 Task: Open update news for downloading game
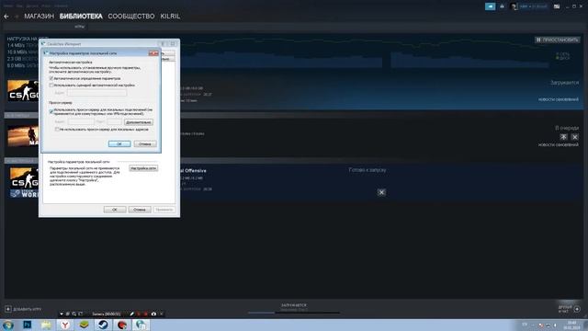[559, 99]
